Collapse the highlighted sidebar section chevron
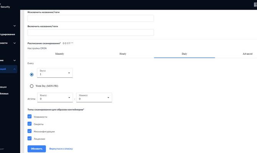Image resolution: width=257 pixels, height=153 pixels. click(x=15, y=69)
